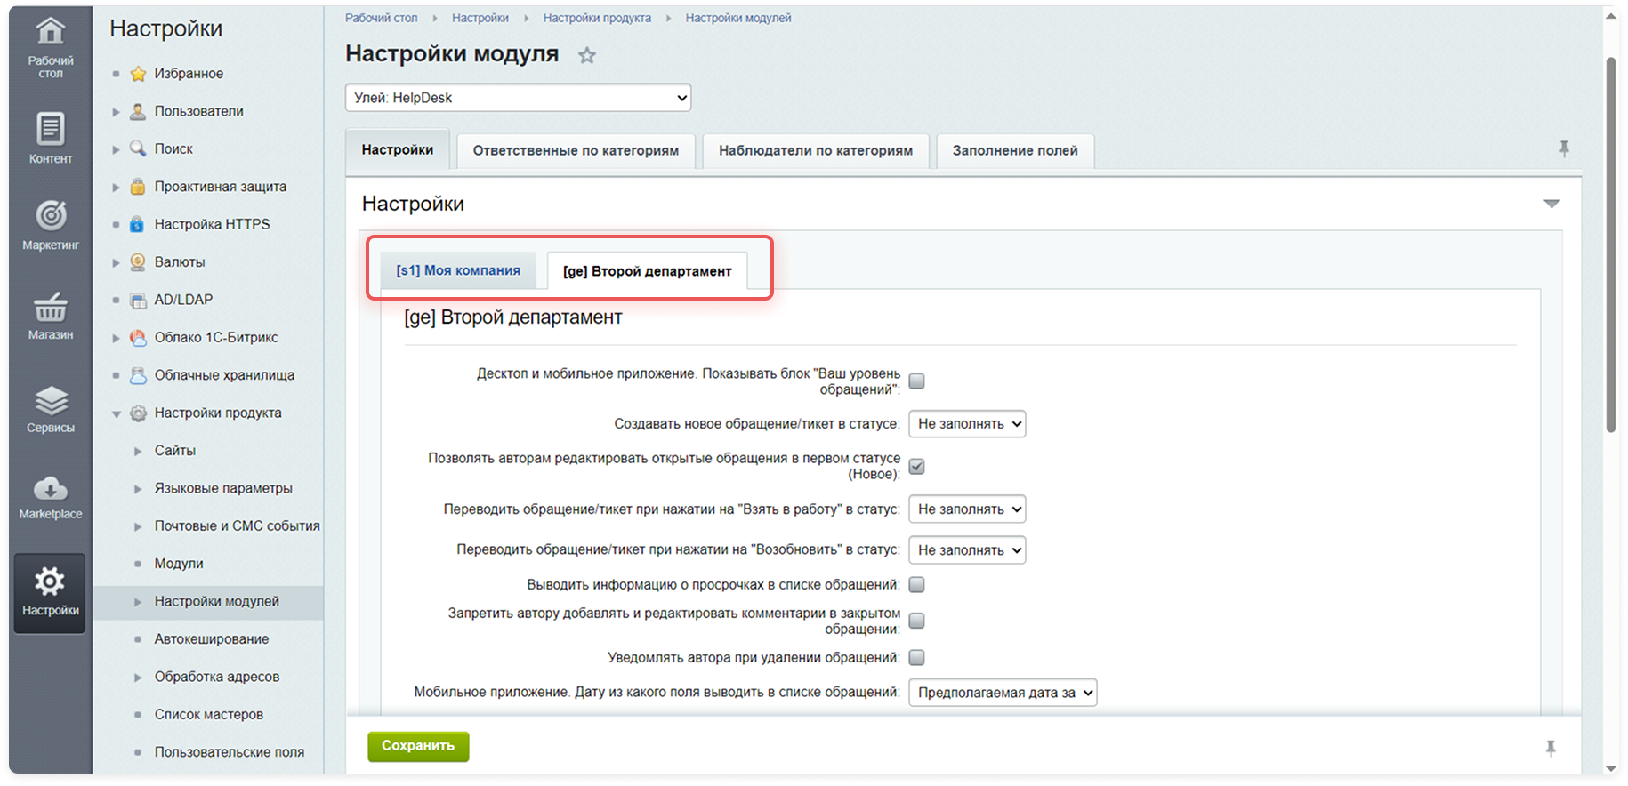Open Настройки продукта breadcrumb link
The width and height of the screenshot is (1628, 786).
pyautogui.click(x=597, y=18)
